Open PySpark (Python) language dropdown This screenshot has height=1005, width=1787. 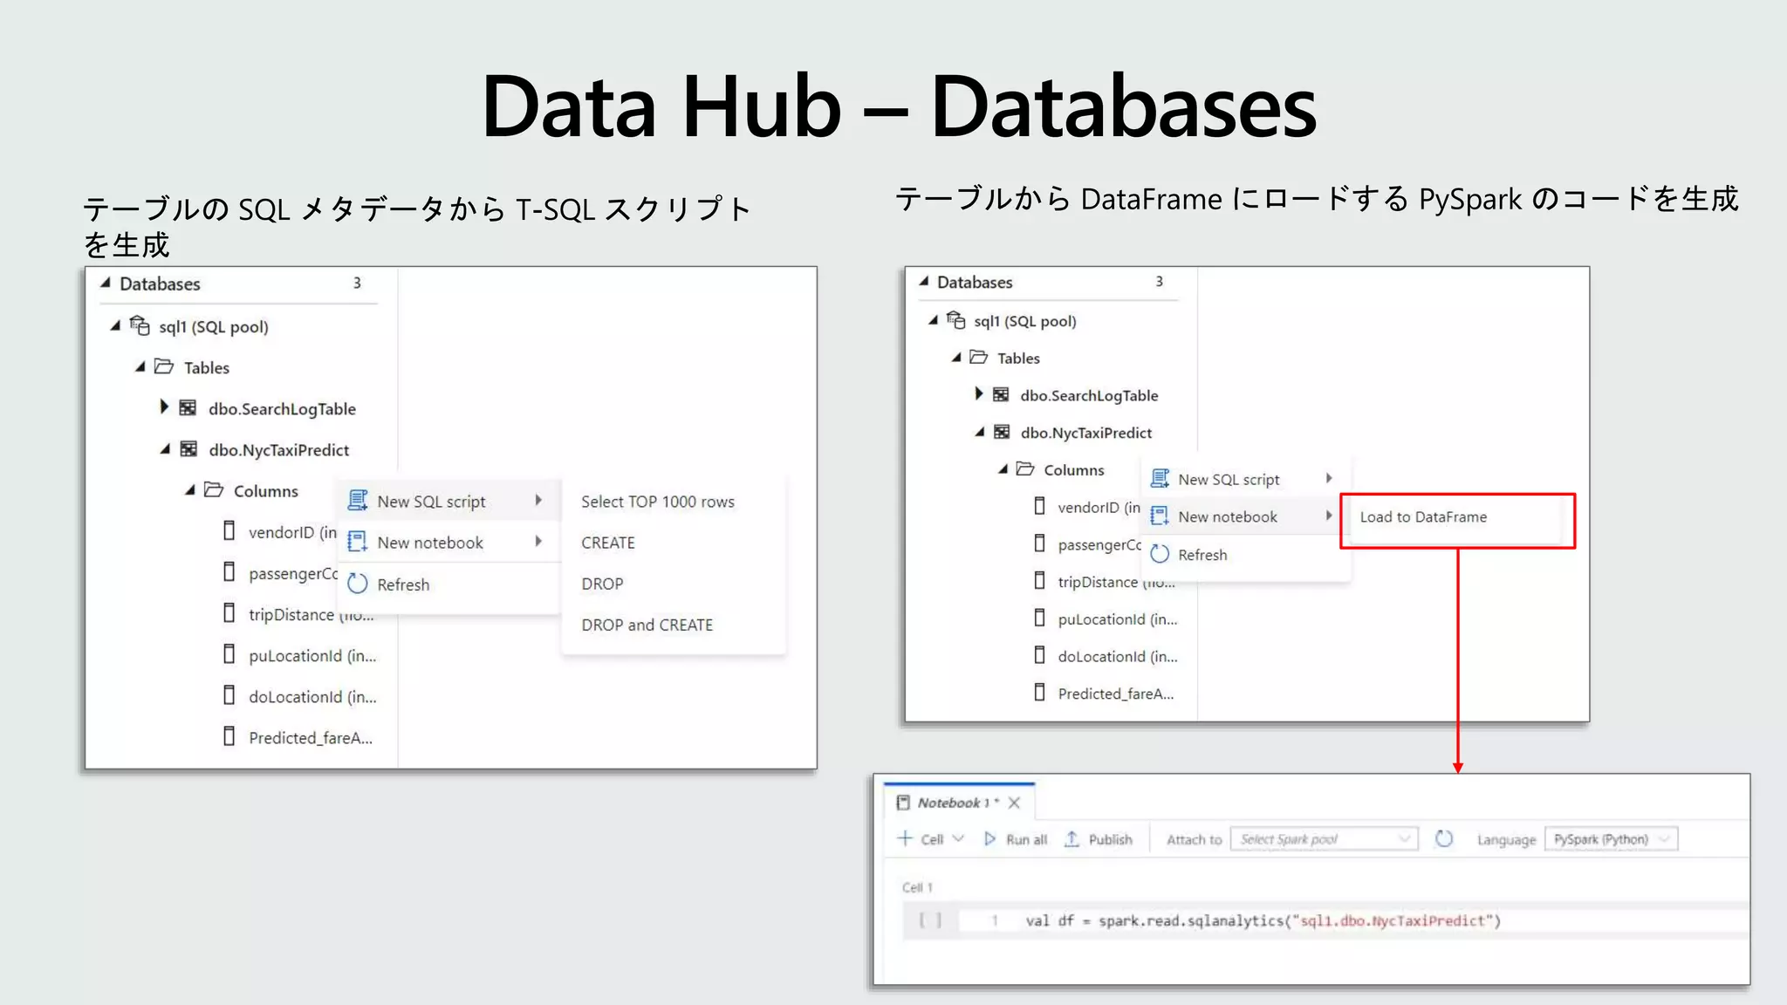point(1611,838)
